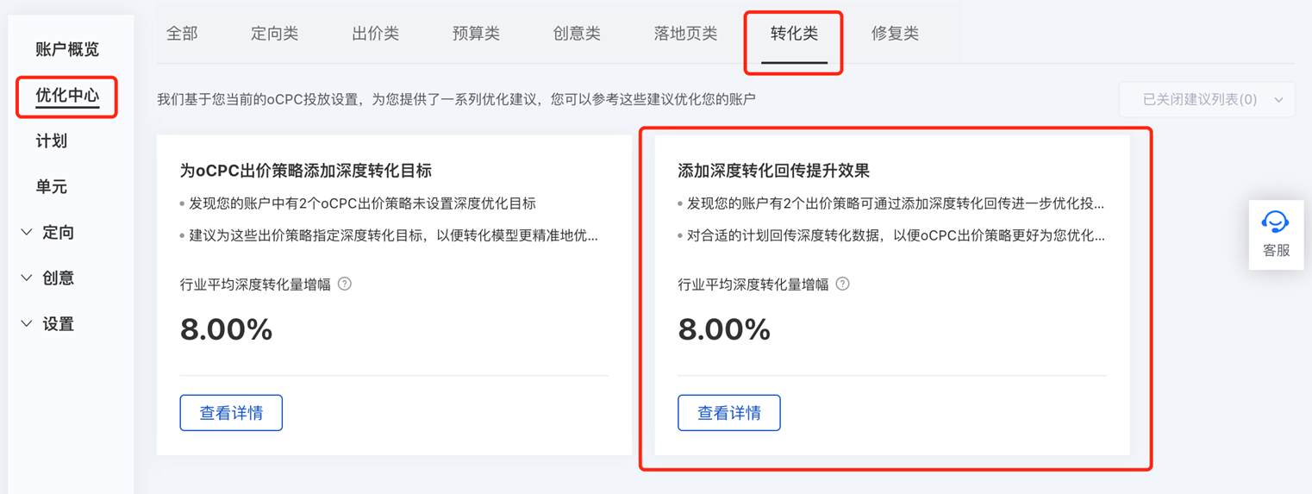Select the 落地页类 tab

(x=685, y=34)
